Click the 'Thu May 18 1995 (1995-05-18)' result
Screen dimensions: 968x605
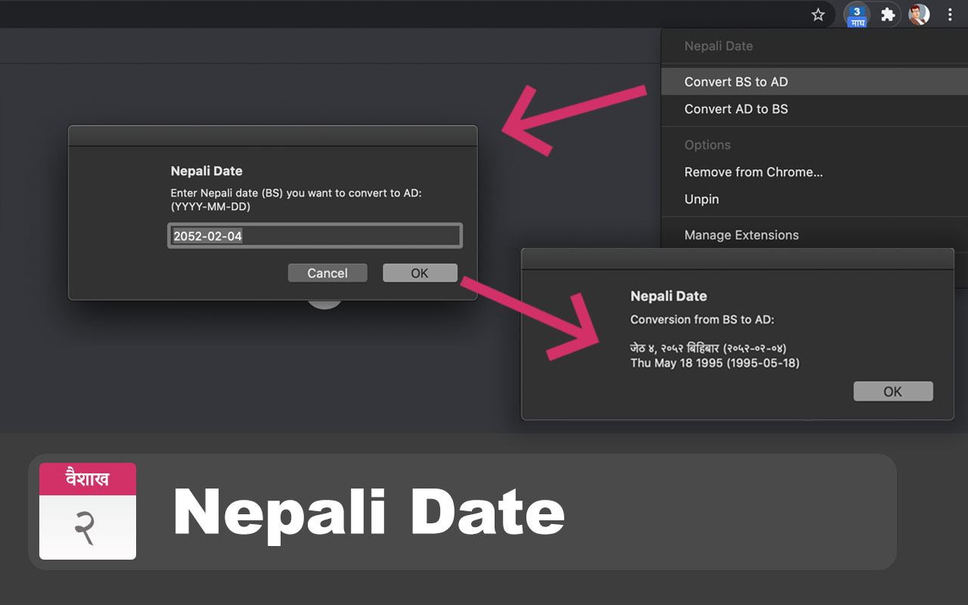point(715,363)
